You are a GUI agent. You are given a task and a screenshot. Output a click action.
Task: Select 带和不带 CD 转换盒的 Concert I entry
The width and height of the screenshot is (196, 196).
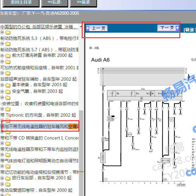point(40,138)
